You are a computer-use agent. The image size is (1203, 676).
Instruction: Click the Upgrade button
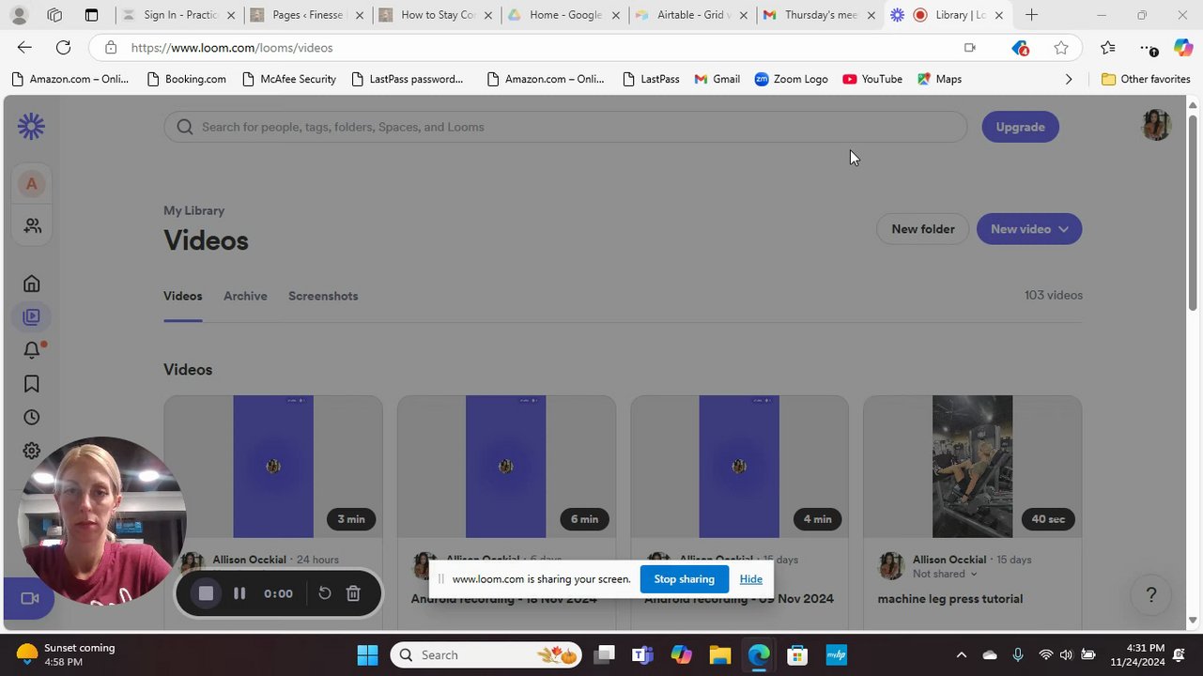(1020, 127)
